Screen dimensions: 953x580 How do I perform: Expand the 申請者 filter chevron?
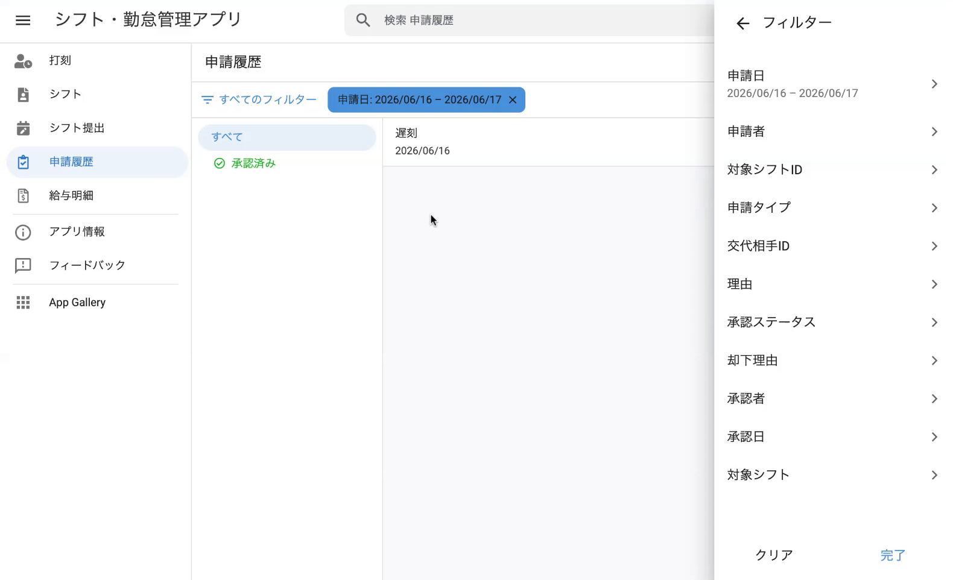coord(934,132)
